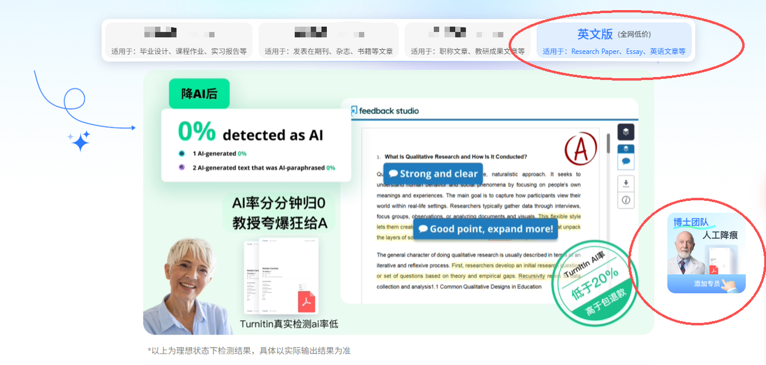Click the report document thumbnail with PDF
Screen dimensions: 766x365
[281, 276]
